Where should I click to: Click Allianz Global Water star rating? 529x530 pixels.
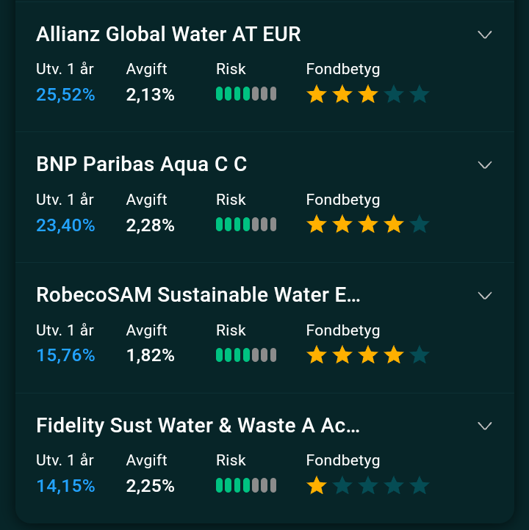(367, 94)
